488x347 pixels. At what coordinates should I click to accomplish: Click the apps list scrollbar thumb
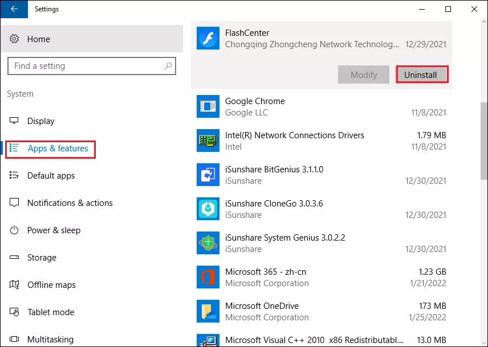pos(483,141)
